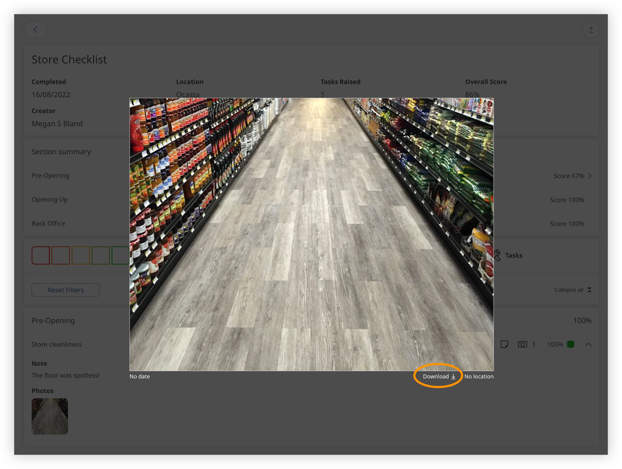The height and width of the screenshot is (469, 622).
Task: Select the light green score filter box
Action: coord(101,255)
